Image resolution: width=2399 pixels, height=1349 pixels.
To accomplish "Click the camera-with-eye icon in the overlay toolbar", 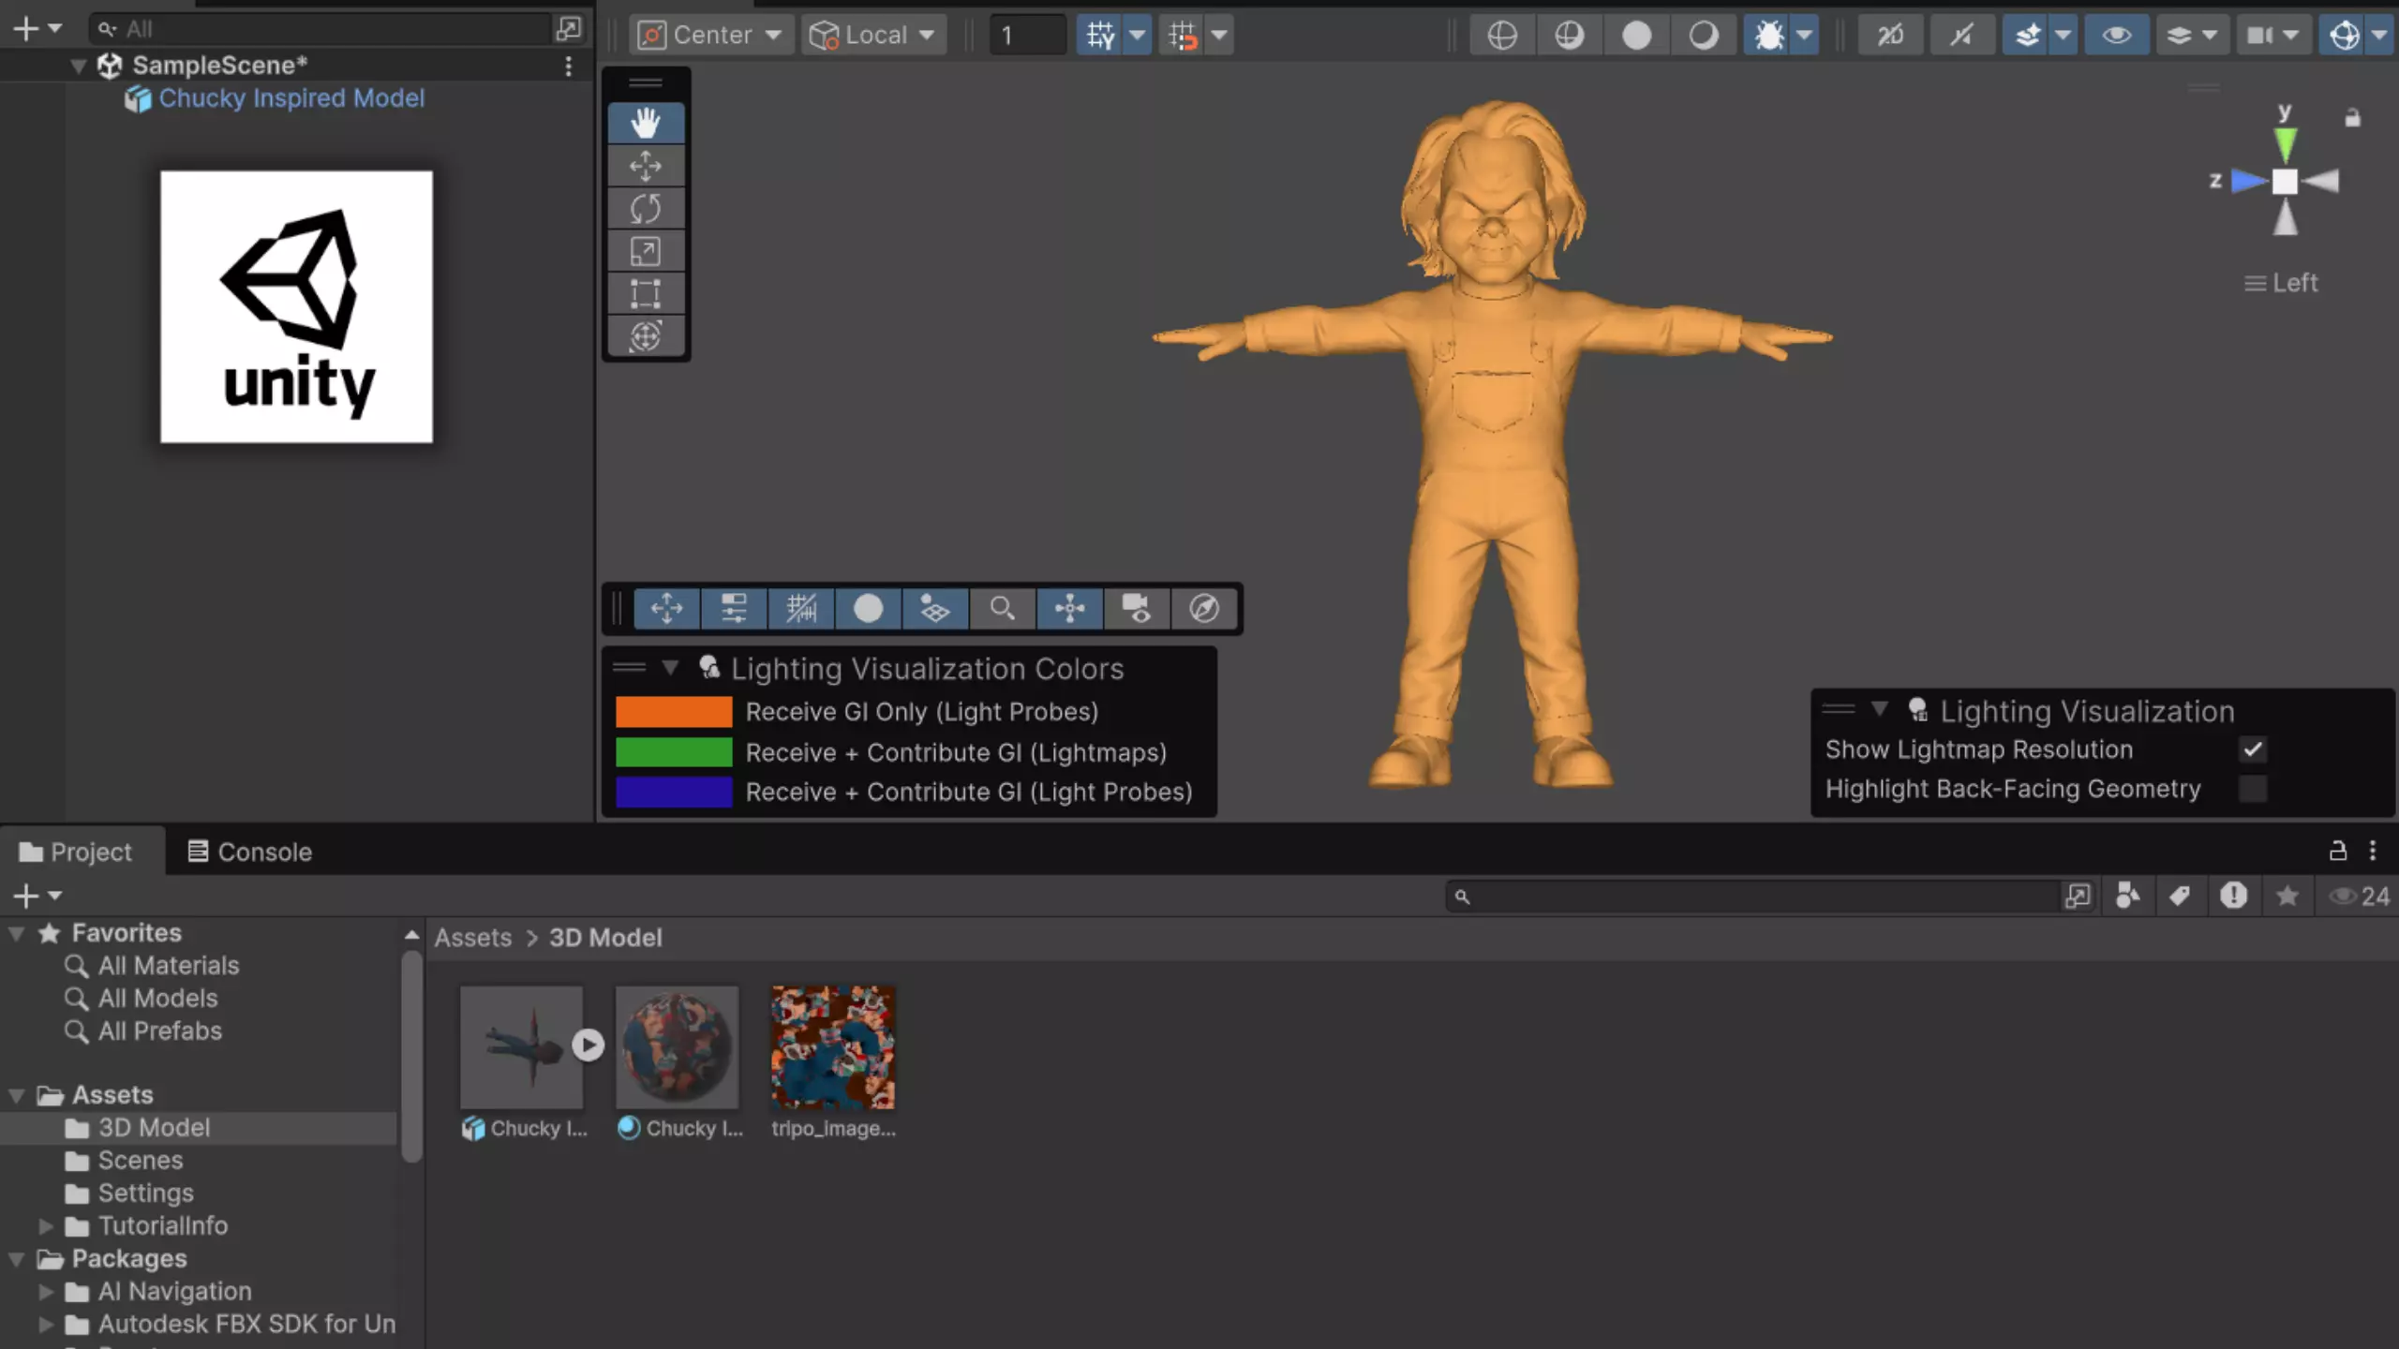I will [x=1137, y=608].
